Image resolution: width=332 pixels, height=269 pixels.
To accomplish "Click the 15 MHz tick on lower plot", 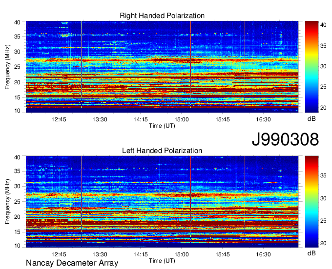I will (18, 232).
